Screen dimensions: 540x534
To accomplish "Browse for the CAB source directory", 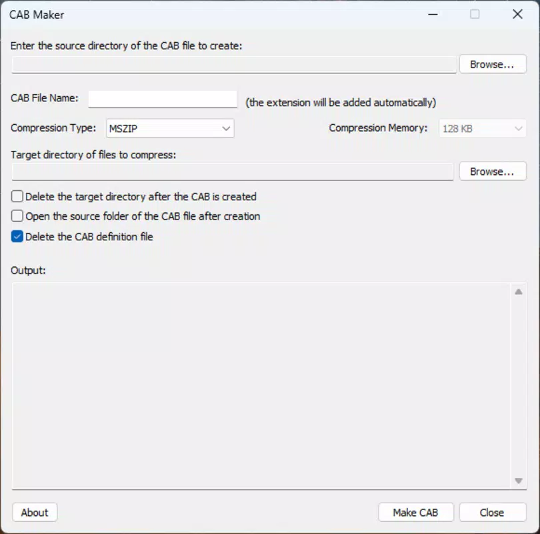I will [x=493, y=64].
